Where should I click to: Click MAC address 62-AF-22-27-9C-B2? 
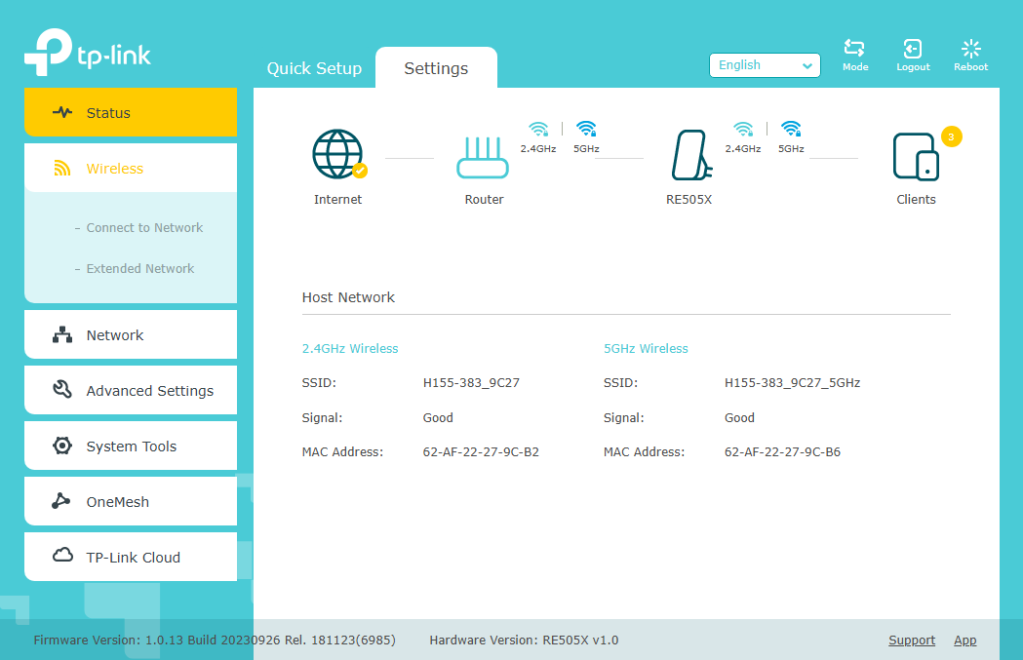(481, 452)
